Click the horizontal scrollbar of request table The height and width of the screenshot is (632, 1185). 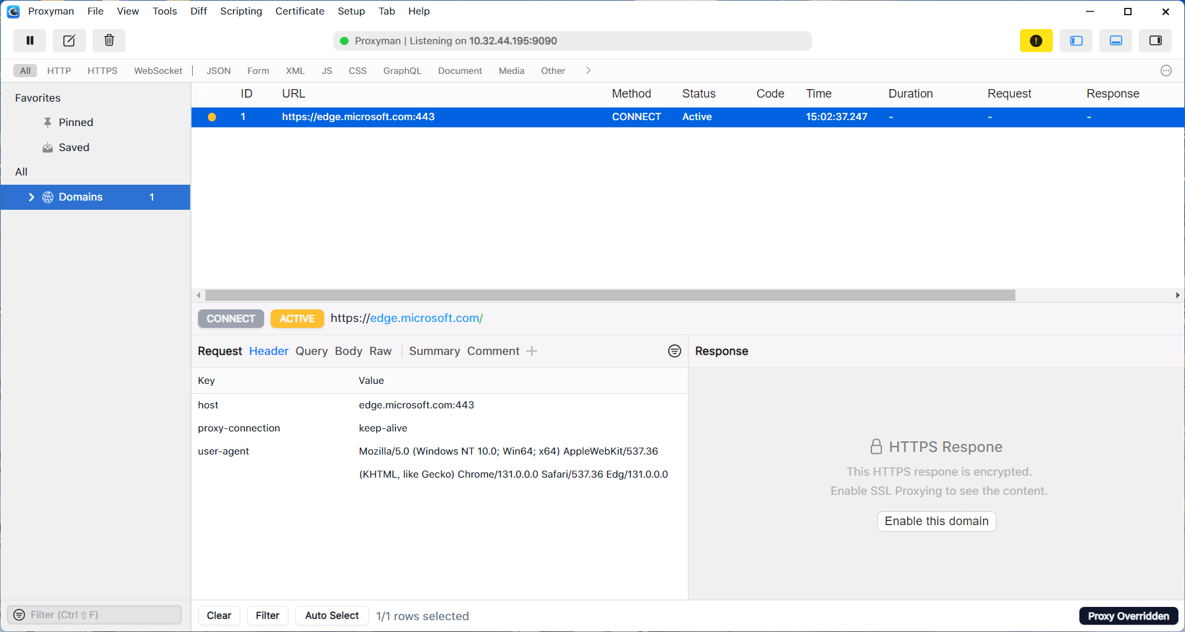coord(610,296)
